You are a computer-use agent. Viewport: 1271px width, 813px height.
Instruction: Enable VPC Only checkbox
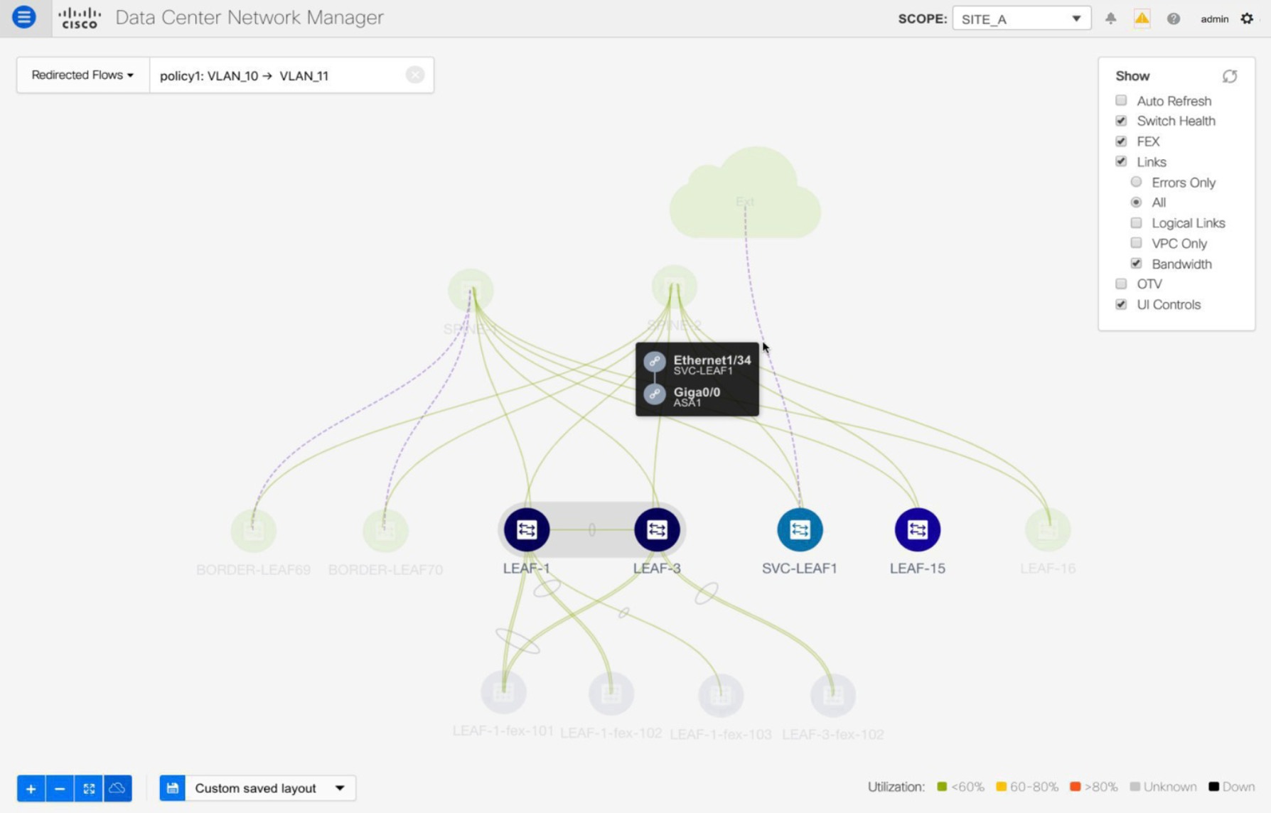(x=1136, y=243)
